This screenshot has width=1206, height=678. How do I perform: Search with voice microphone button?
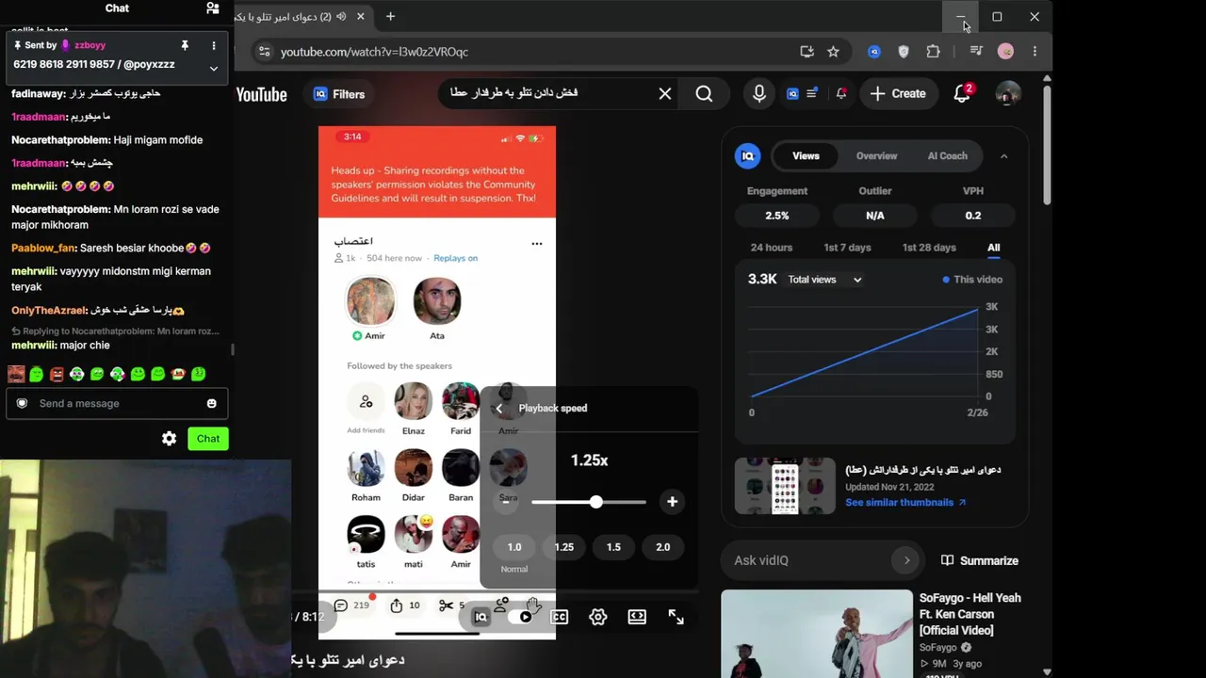(x=759, y=93)
